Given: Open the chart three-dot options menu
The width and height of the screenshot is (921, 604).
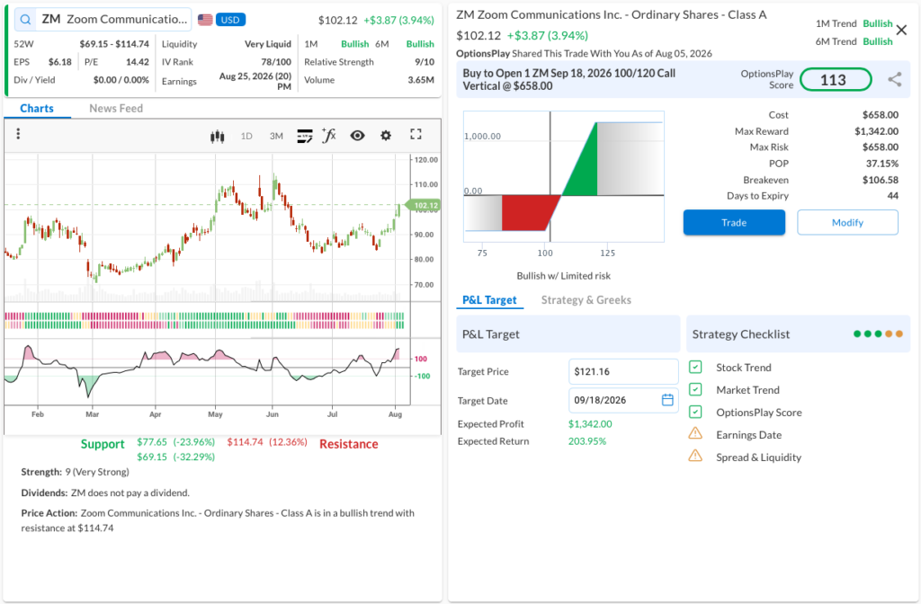Looking at the screenshot, I should (18, 134).
